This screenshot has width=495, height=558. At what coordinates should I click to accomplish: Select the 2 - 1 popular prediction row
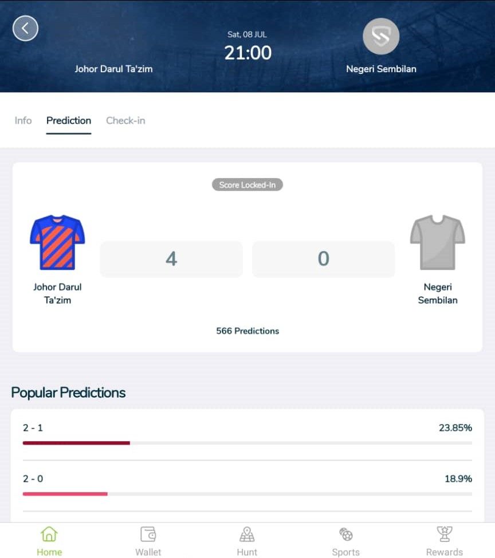click(x=247, y=435)
